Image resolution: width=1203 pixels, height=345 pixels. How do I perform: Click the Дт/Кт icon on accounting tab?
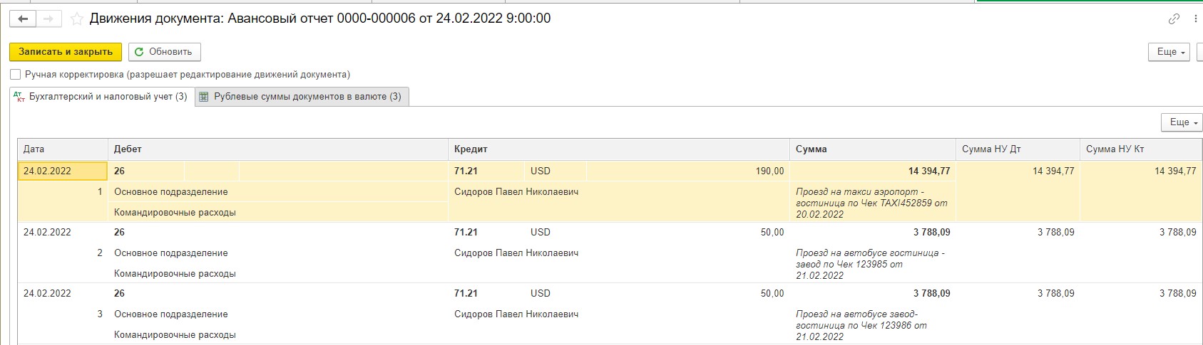[x=19, y=97]
